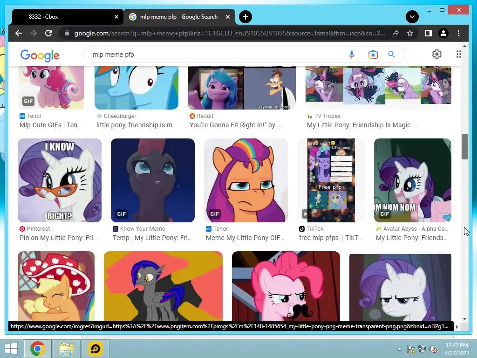Click the 'little pony, friendship is m...' title
Screen dimensions: 477x358
(x=136, y=125)
